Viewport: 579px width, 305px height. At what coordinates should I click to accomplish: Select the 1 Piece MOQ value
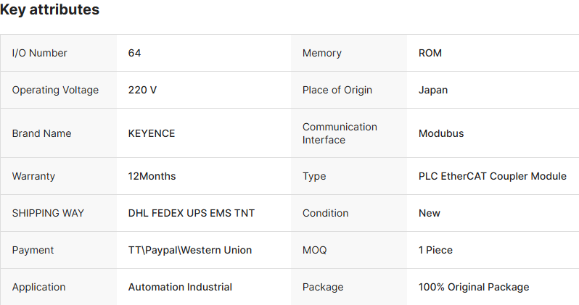tap(435, 250)
